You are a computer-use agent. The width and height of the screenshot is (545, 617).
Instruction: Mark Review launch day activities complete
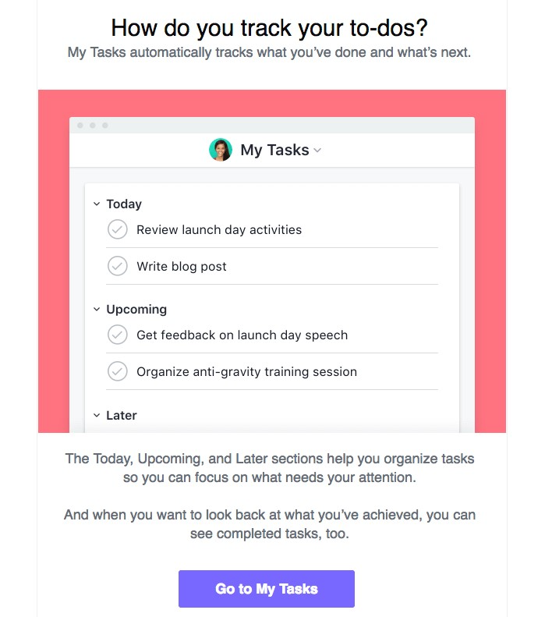point(117,229)
